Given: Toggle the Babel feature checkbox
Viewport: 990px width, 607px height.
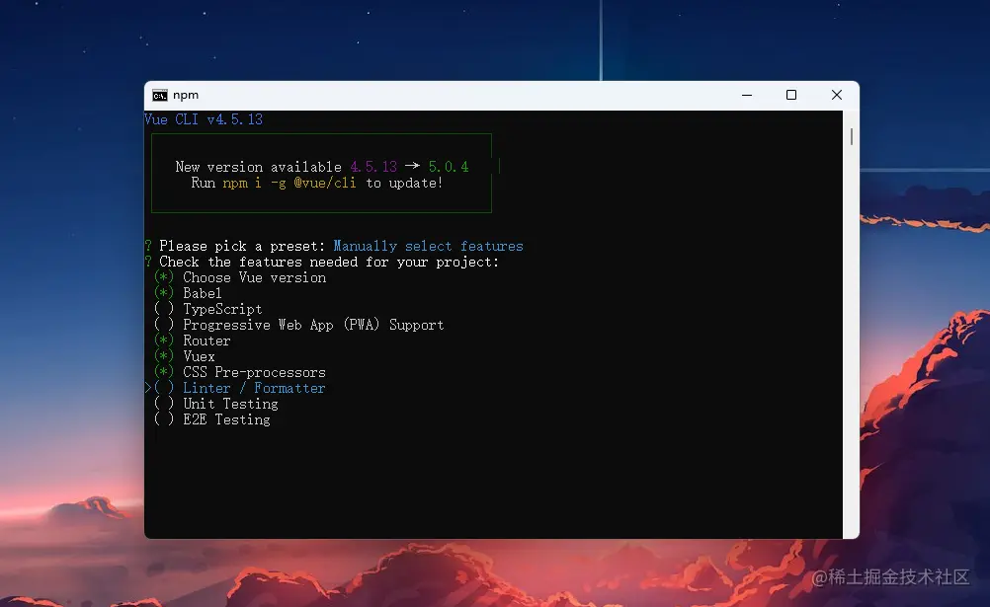Looking at the screenshot, I should pos(164,293).
